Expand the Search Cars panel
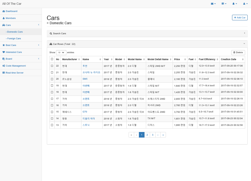This screenshot has height=181, width=251. (147, 33)
